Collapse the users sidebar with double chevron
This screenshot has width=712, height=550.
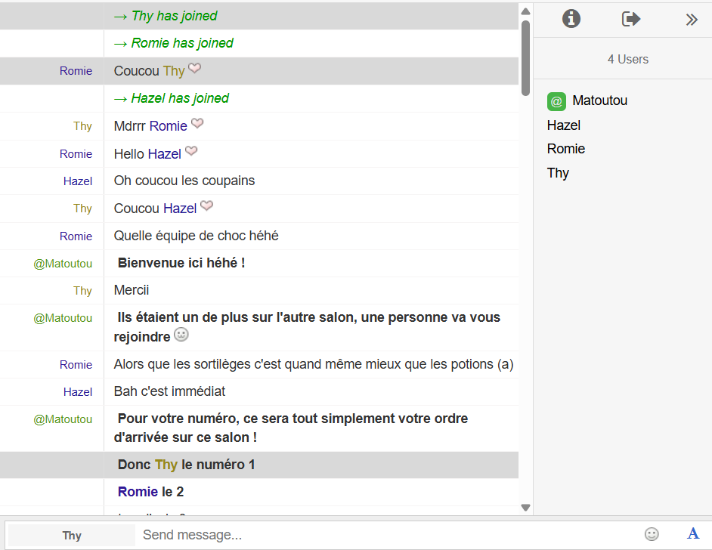point(692,20)
